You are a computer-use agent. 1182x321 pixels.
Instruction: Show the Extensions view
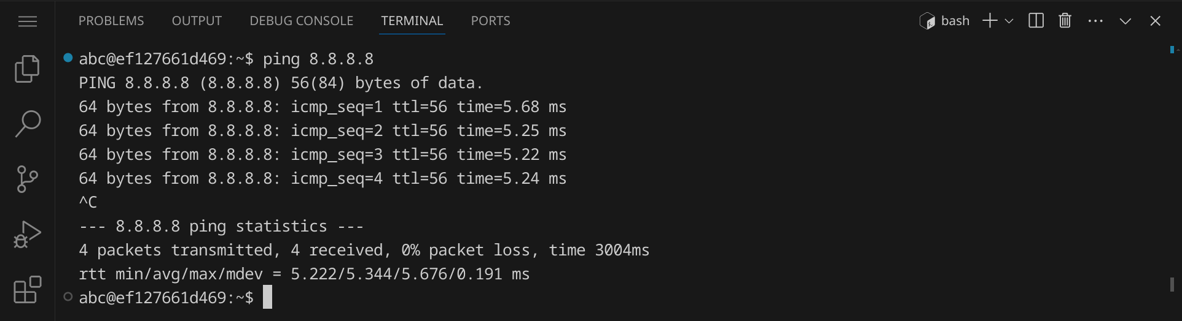pos(28,290)
